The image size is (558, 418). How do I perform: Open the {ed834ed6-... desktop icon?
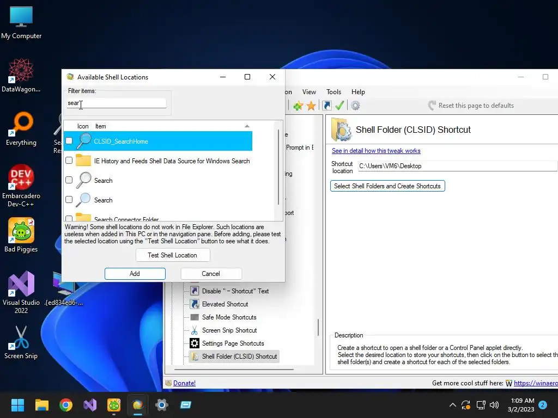point(64,288)
